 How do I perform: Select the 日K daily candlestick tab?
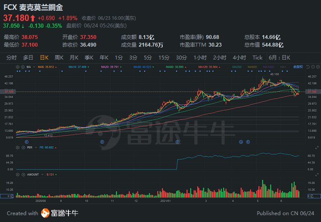44,58
